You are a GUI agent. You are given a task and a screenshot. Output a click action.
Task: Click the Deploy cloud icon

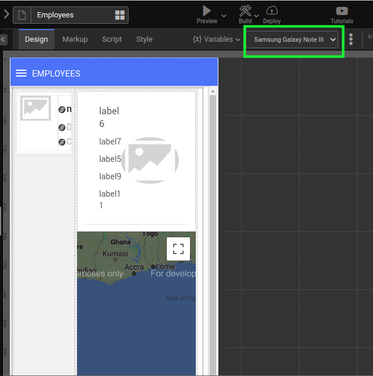[272, 10]
